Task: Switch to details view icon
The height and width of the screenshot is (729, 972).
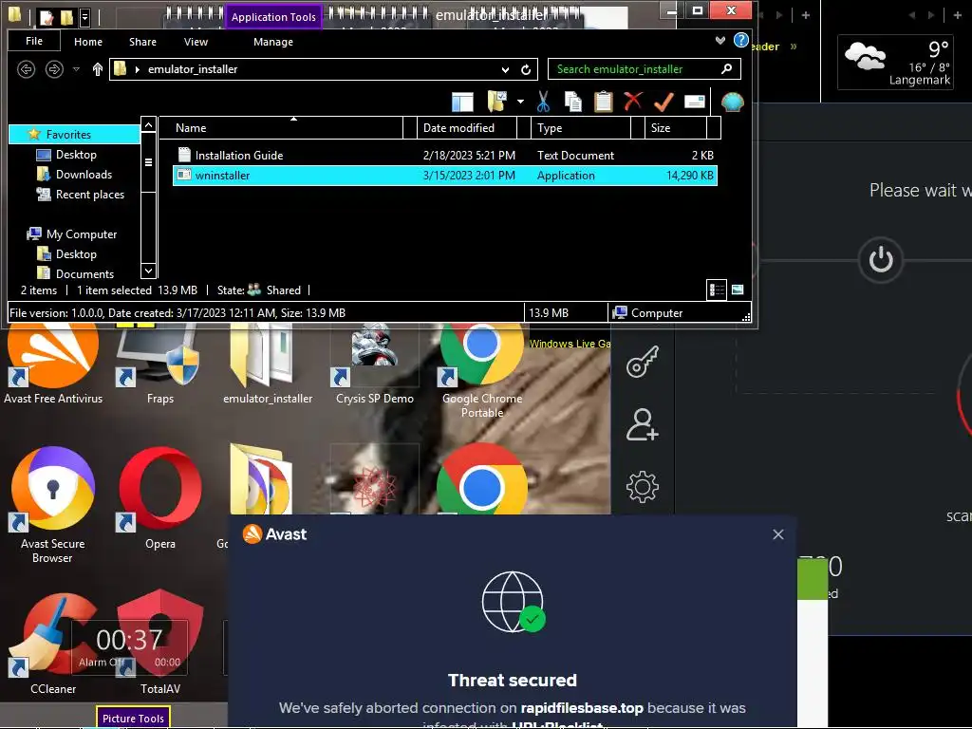Action: [x=717, y=290]
